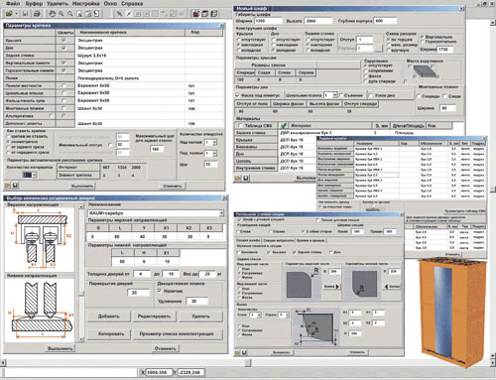
Task: Select the hand pan tool icon
Action: point(52,14)
